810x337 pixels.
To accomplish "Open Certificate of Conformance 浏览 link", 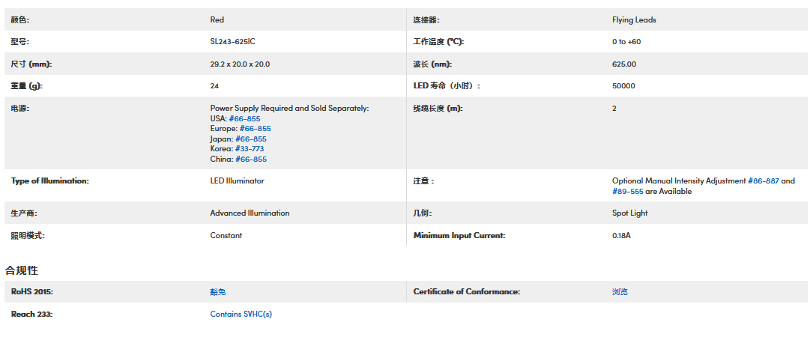I will point(620,291).
